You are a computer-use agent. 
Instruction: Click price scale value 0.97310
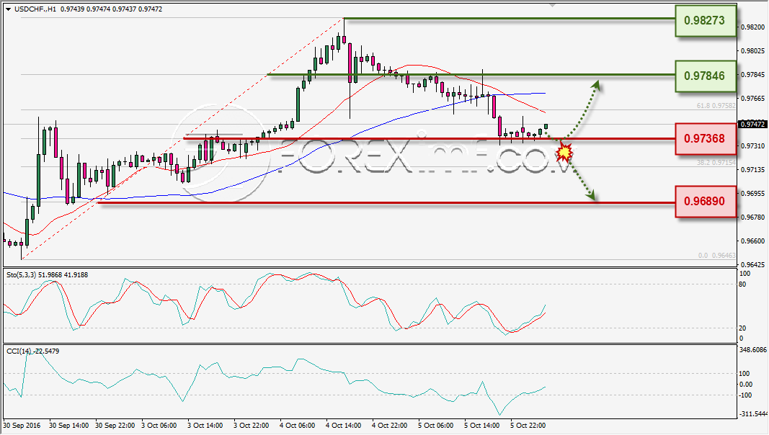[x=752, y=146]
